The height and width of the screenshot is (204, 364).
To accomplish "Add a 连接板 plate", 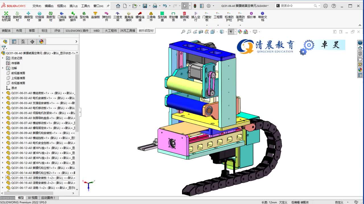I will point(95,15).
